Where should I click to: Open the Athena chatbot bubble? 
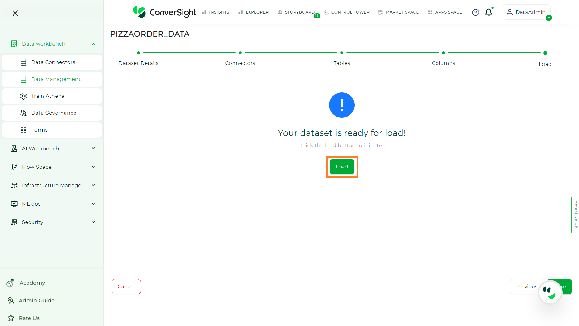550,292
